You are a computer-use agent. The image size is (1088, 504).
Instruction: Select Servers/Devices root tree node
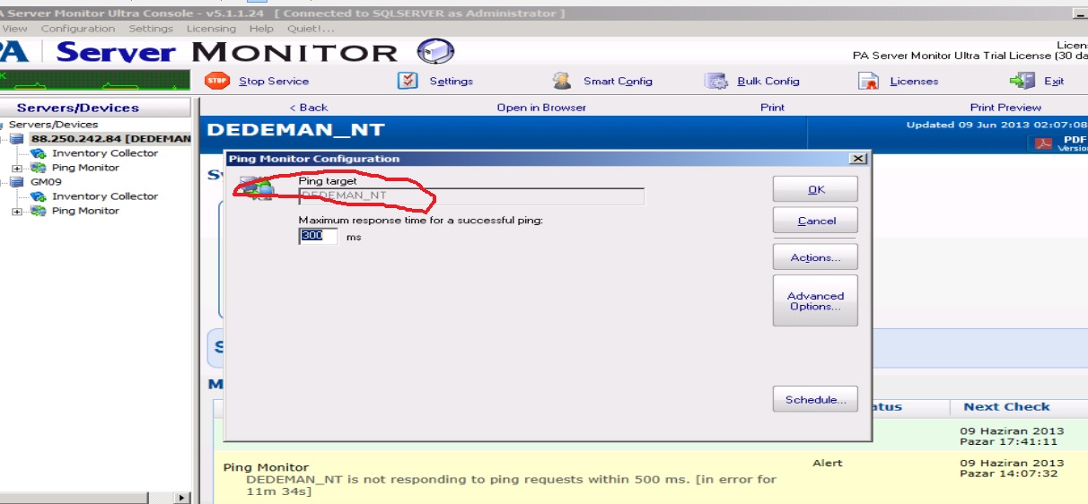pyautogui.click(x=53, y=125)
